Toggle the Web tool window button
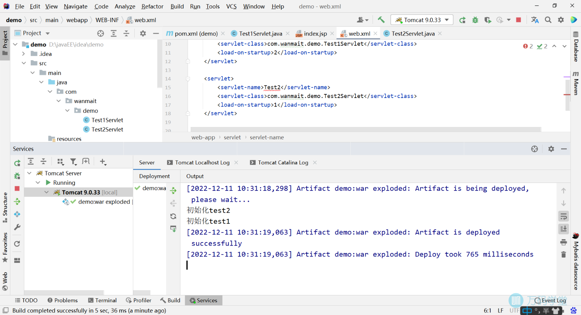The height and width of the screenshot is (315, 581). tap(5, 281)
